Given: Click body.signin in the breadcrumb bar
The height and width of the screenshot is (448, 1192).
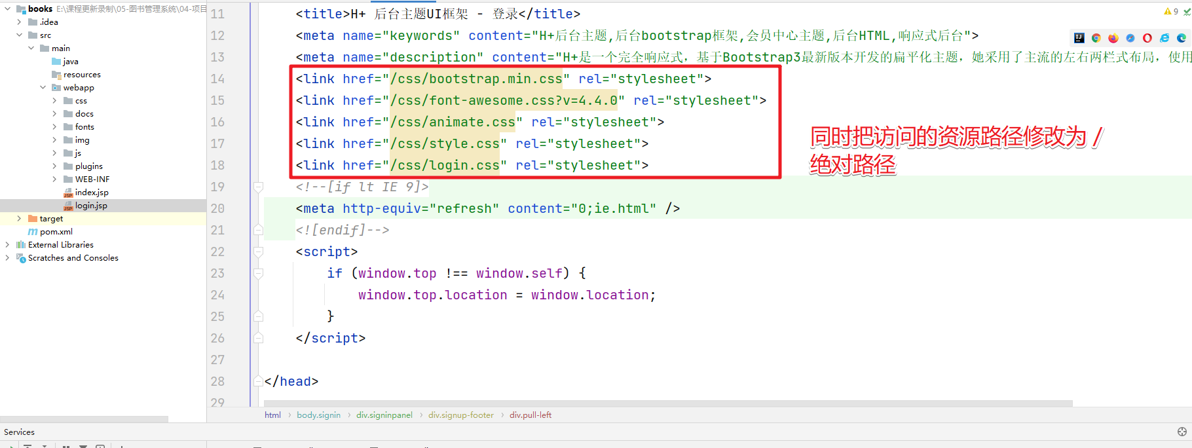Looking at the screenshot, I should [x=318, y=415].
